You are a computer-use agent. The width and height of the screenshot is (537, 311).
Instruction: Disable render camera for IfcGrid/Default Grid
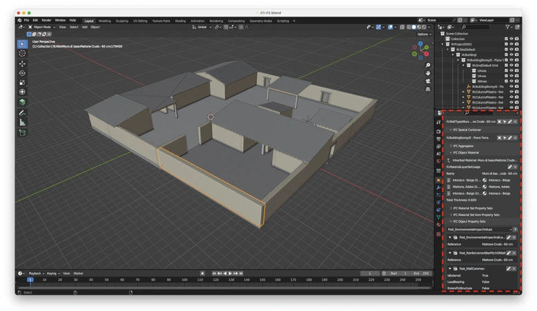516,66
